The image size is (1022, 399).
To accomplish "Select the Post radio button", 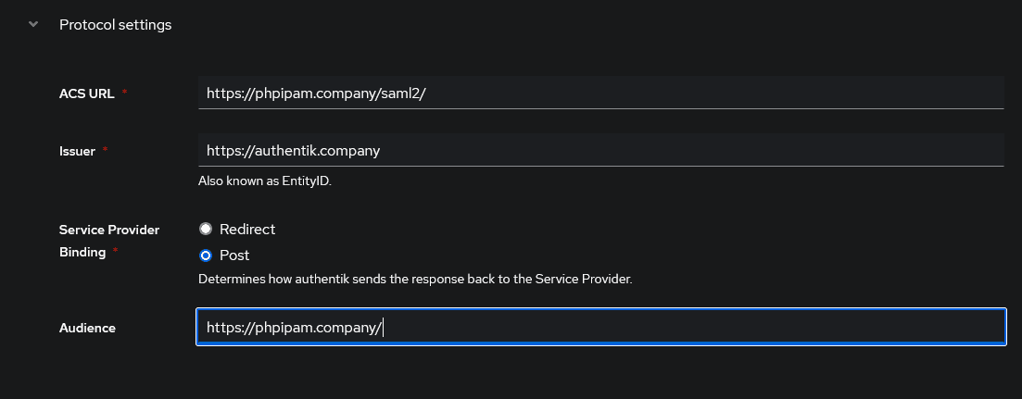I will click(x=206, y=255).
